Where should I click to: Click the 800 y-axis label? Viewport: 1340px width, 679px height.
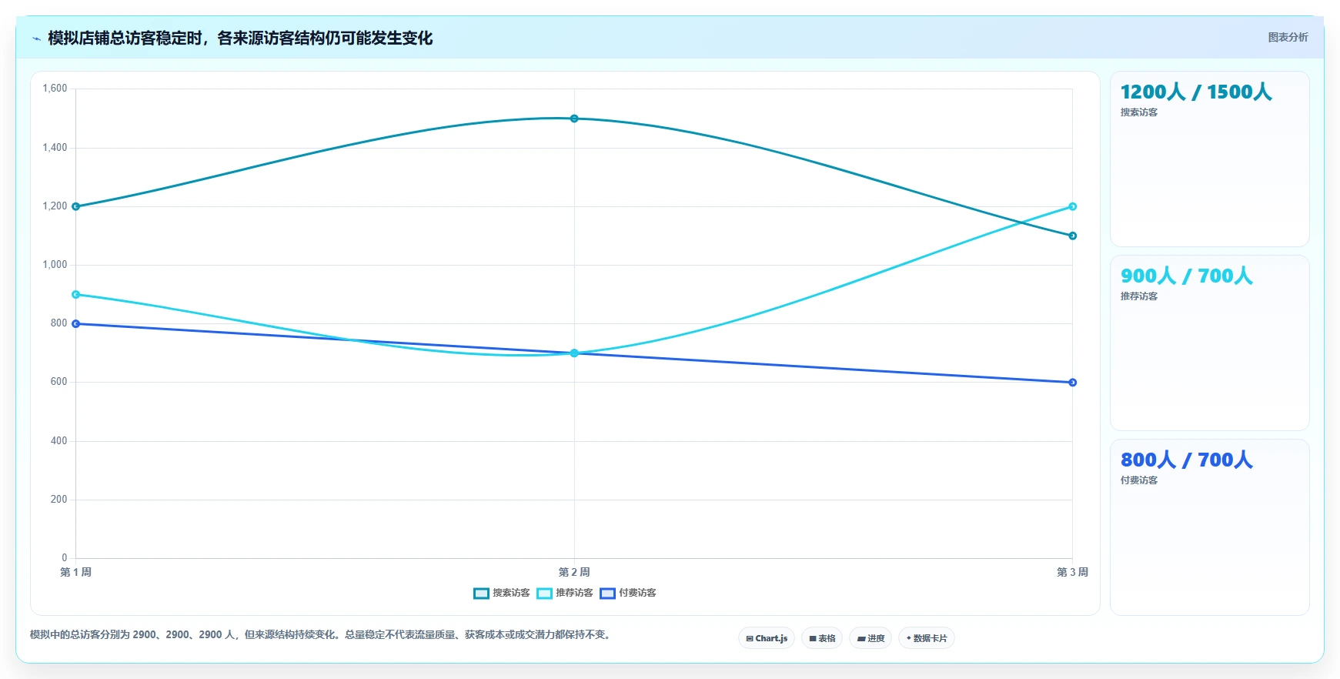59,323
